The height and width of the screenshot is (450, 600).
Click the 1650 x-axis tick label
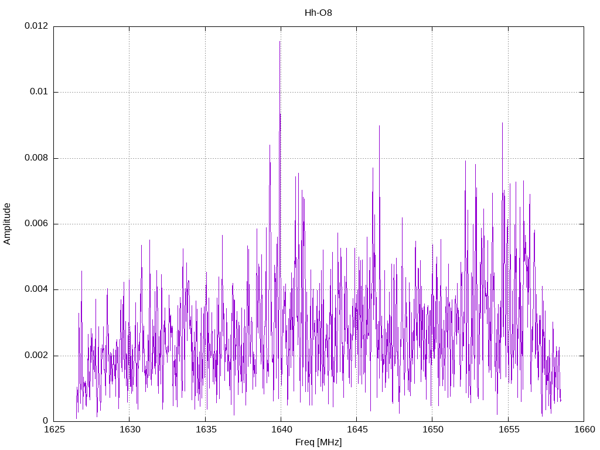pos(433,429)
